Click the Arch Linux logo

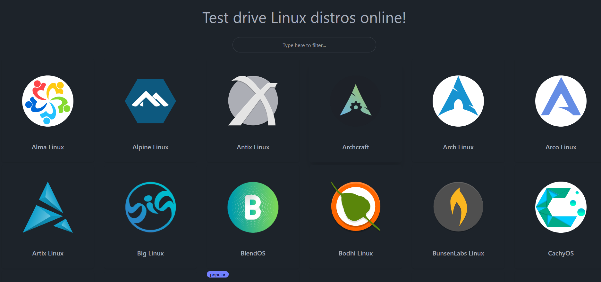point(458,101)
